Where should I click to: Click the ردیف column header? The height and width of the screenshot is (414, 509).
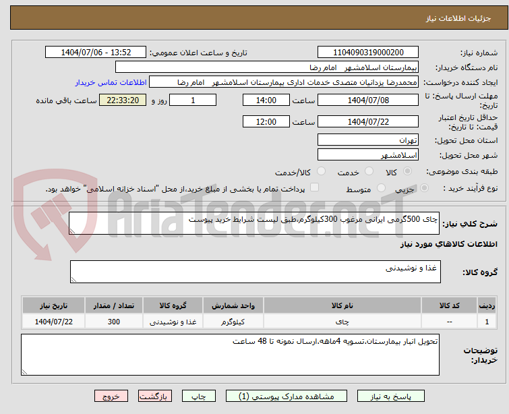[487, 305]
